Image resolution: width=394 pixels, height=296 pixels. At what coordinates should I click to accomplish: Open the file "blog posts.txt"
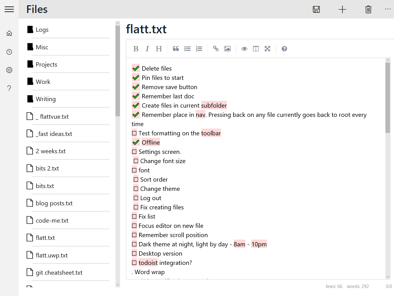tap(54, 203)
